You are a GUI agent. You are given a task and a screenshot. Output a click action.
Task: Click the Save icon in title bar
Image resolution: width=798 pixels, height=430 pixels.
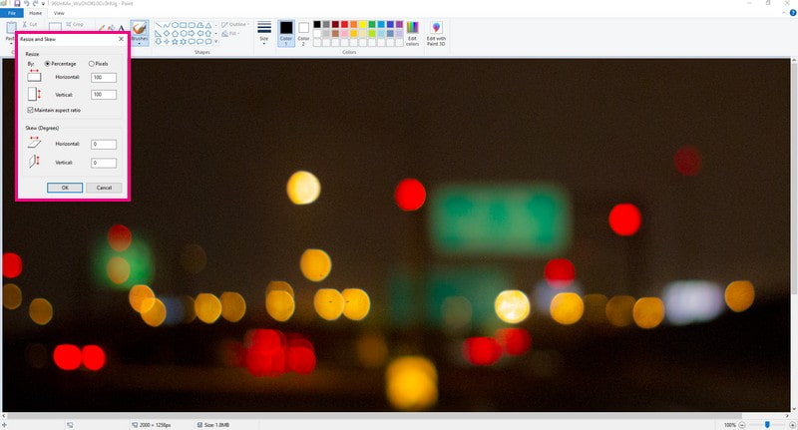[17, 4]
